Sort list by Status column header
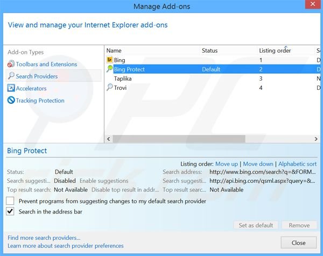Viewport: 323px width, 256px height. [x=210, y=51]
